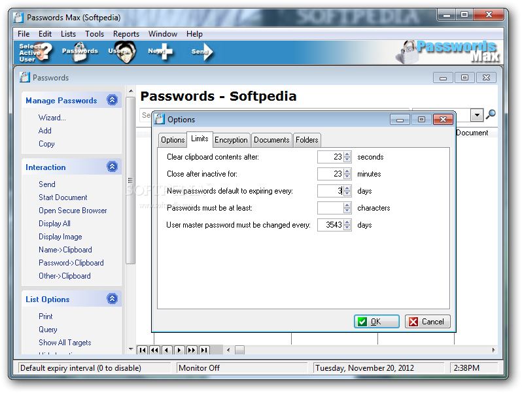Image resolution: width=522 pixels, height=393 pixels.
Task: Adjust master password days spinner arrows
Action: click(x=347, y=225)
